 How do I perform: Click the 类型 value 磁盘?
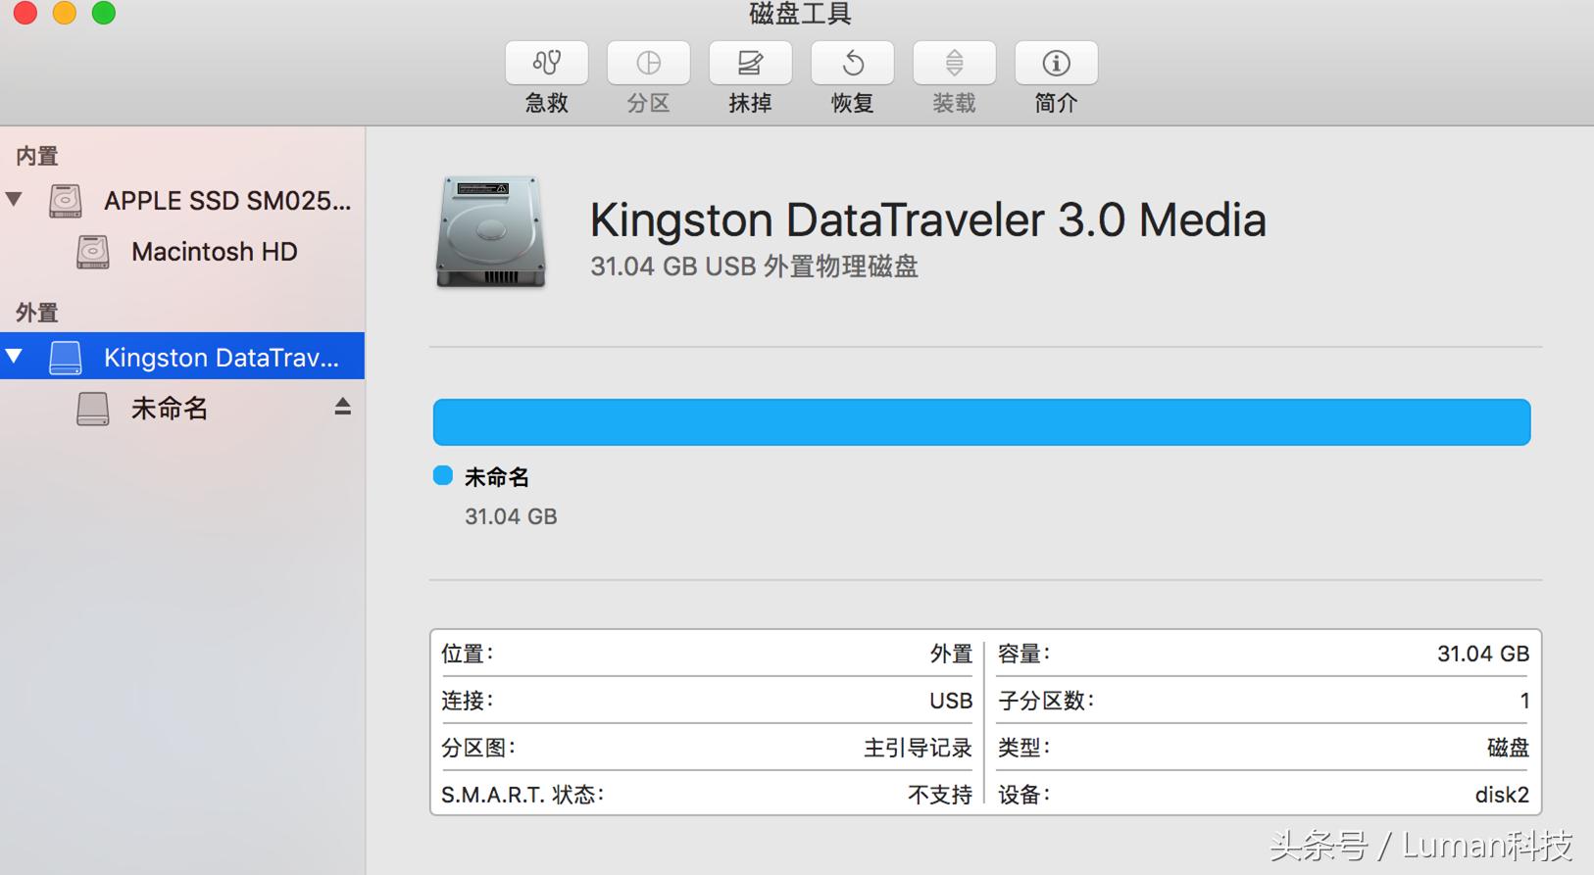(x=1508, y=748)
